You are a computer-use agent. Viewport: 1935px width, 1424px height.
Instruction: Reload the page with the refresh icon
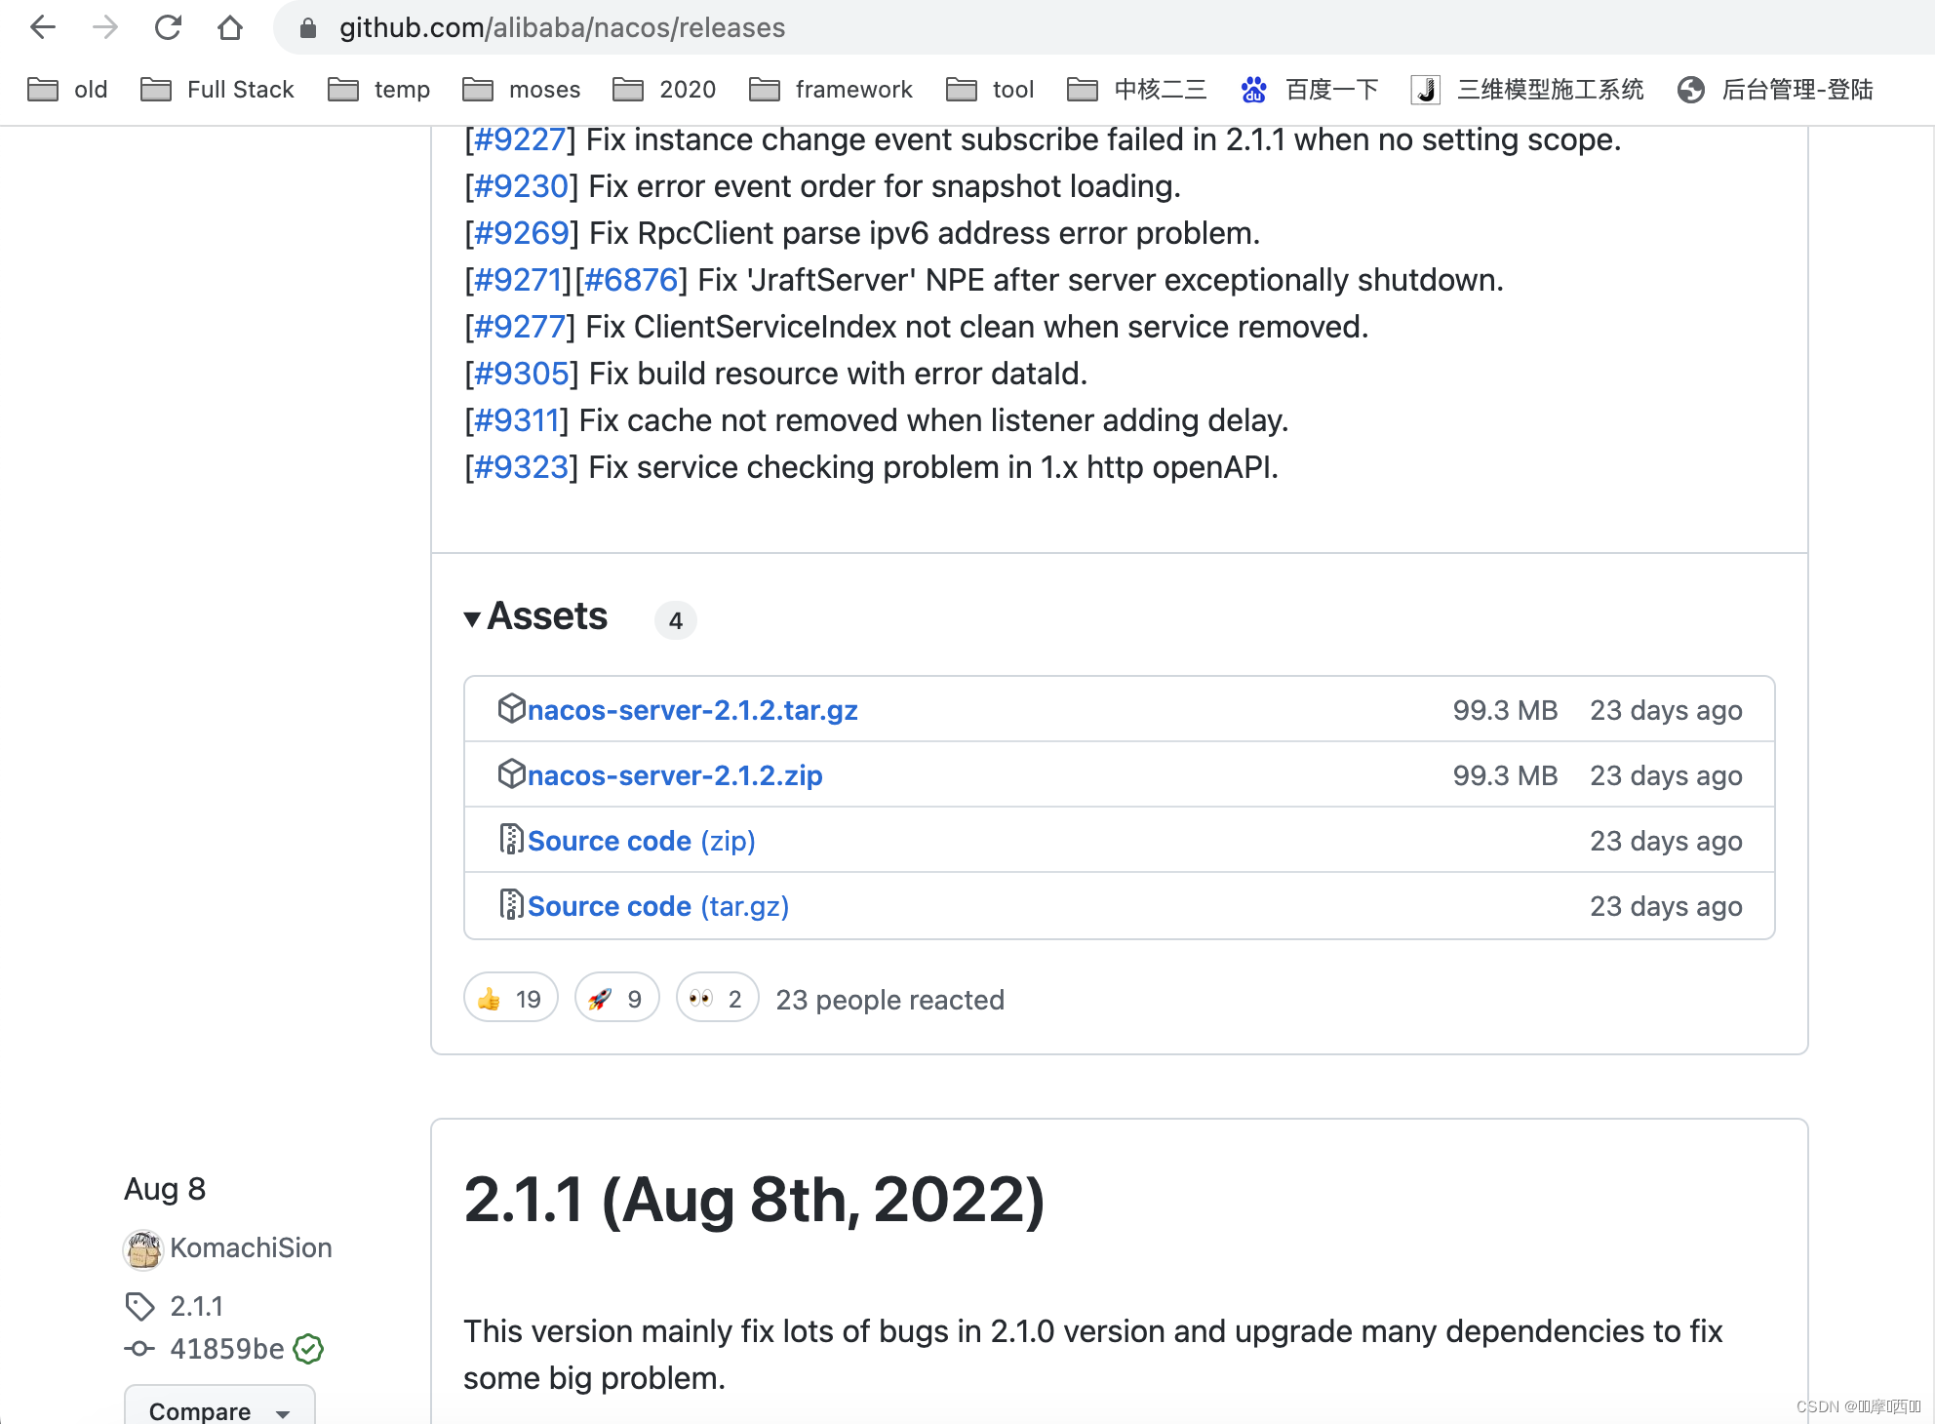pos(168,27)
